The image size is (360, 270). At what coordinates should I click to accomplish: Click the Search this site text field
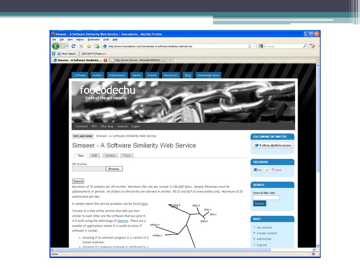(x=266, y=198)
